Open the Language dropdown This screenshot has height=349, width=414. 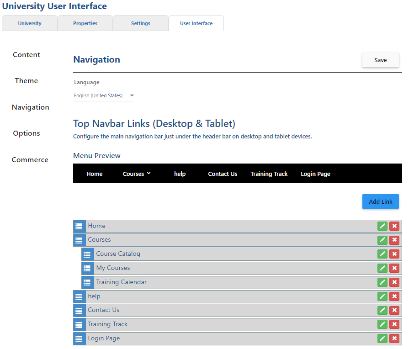(x=103, y=95)
